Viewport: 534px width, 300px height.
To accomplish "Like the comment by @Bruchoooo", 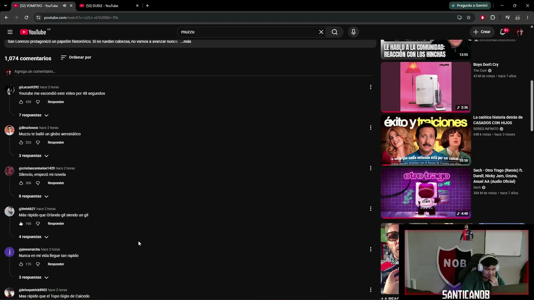I will tap(21, 142).
